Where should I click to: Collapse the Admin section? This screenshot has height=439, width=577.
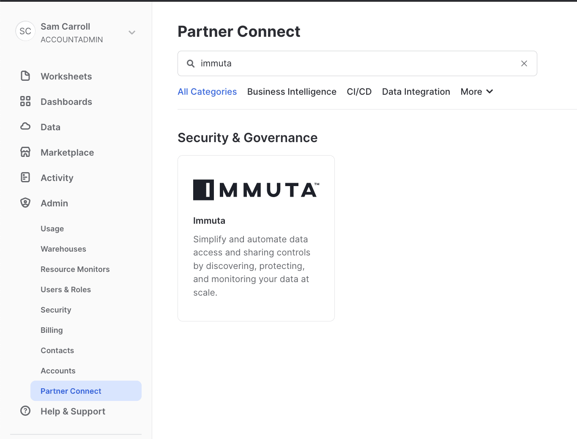click(x=54, y=203)
